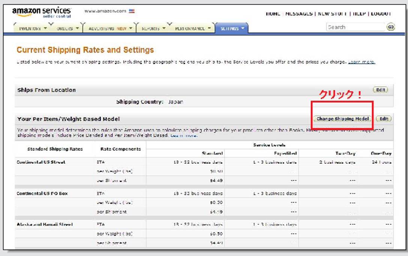Open the Help link
The image size is (408, 256).
click(360, 14)
